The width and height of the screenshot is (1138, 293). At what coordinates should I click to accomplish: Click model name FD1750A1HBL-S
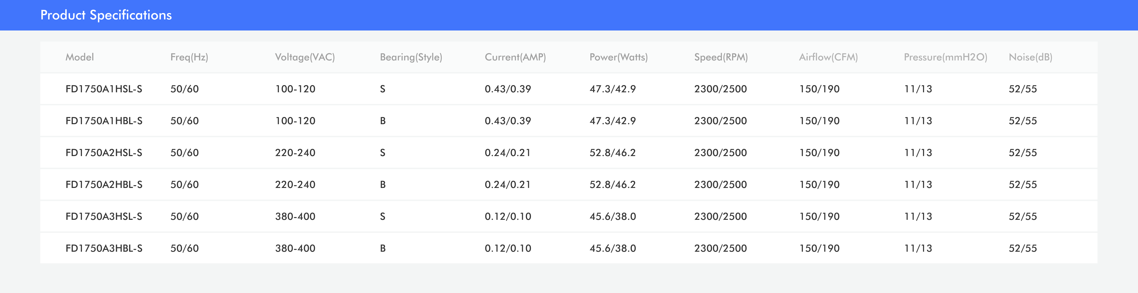tap(104, 121)
